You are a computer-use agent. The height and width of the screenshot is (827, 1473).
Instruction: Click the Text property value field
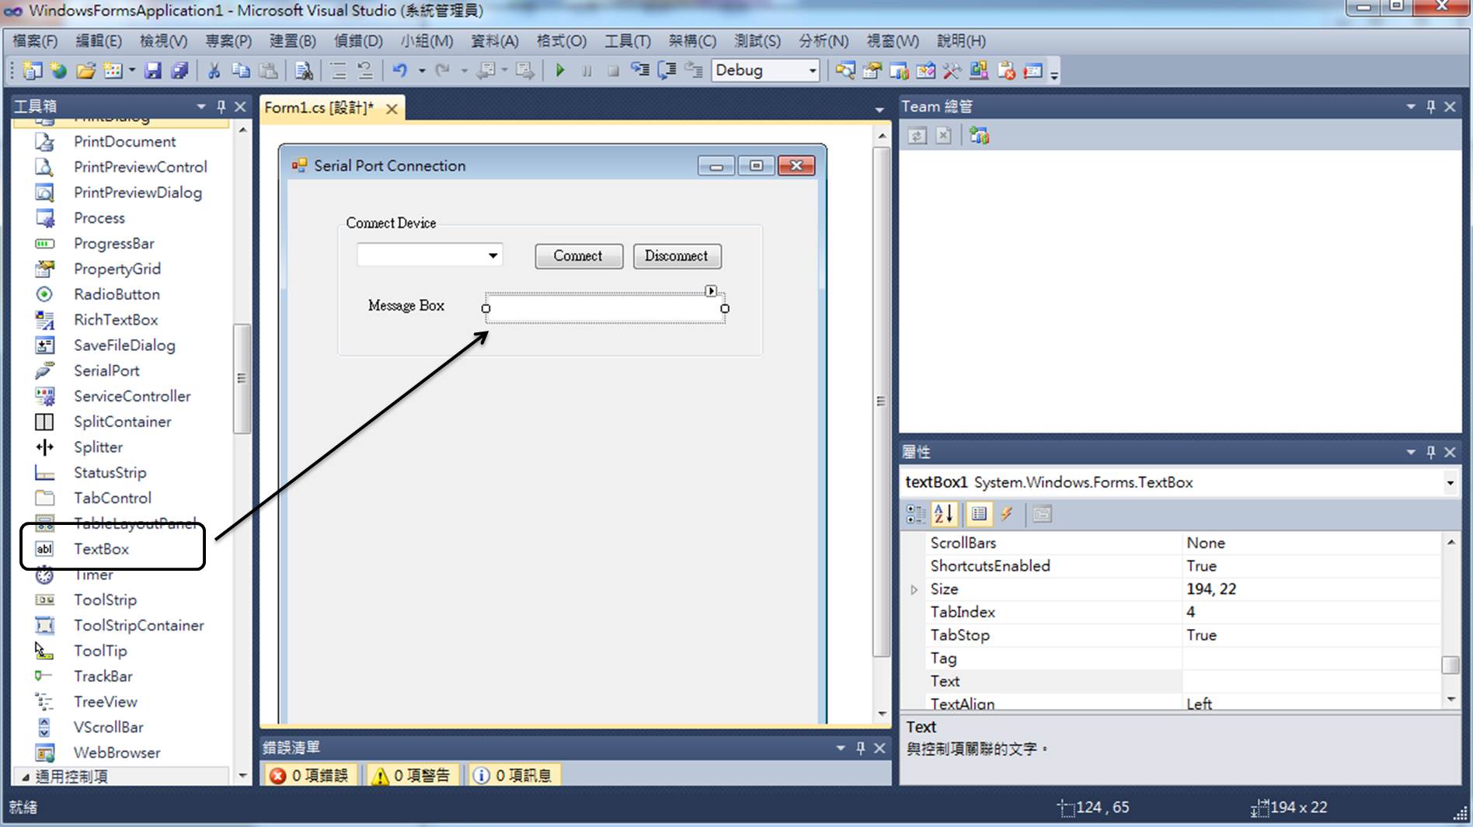(x=1310, y=681)
